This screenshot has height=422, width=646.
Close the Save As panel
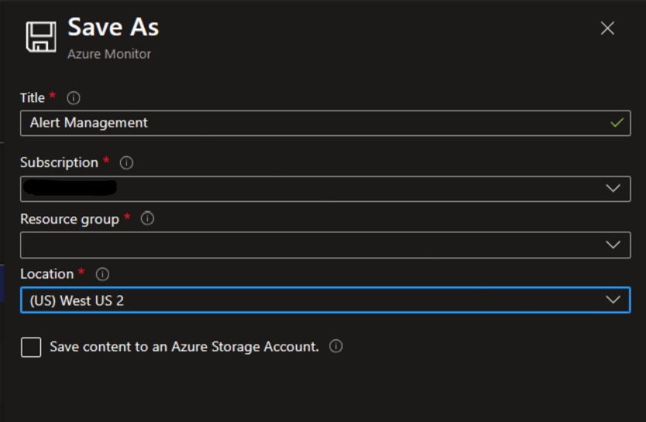607,29
